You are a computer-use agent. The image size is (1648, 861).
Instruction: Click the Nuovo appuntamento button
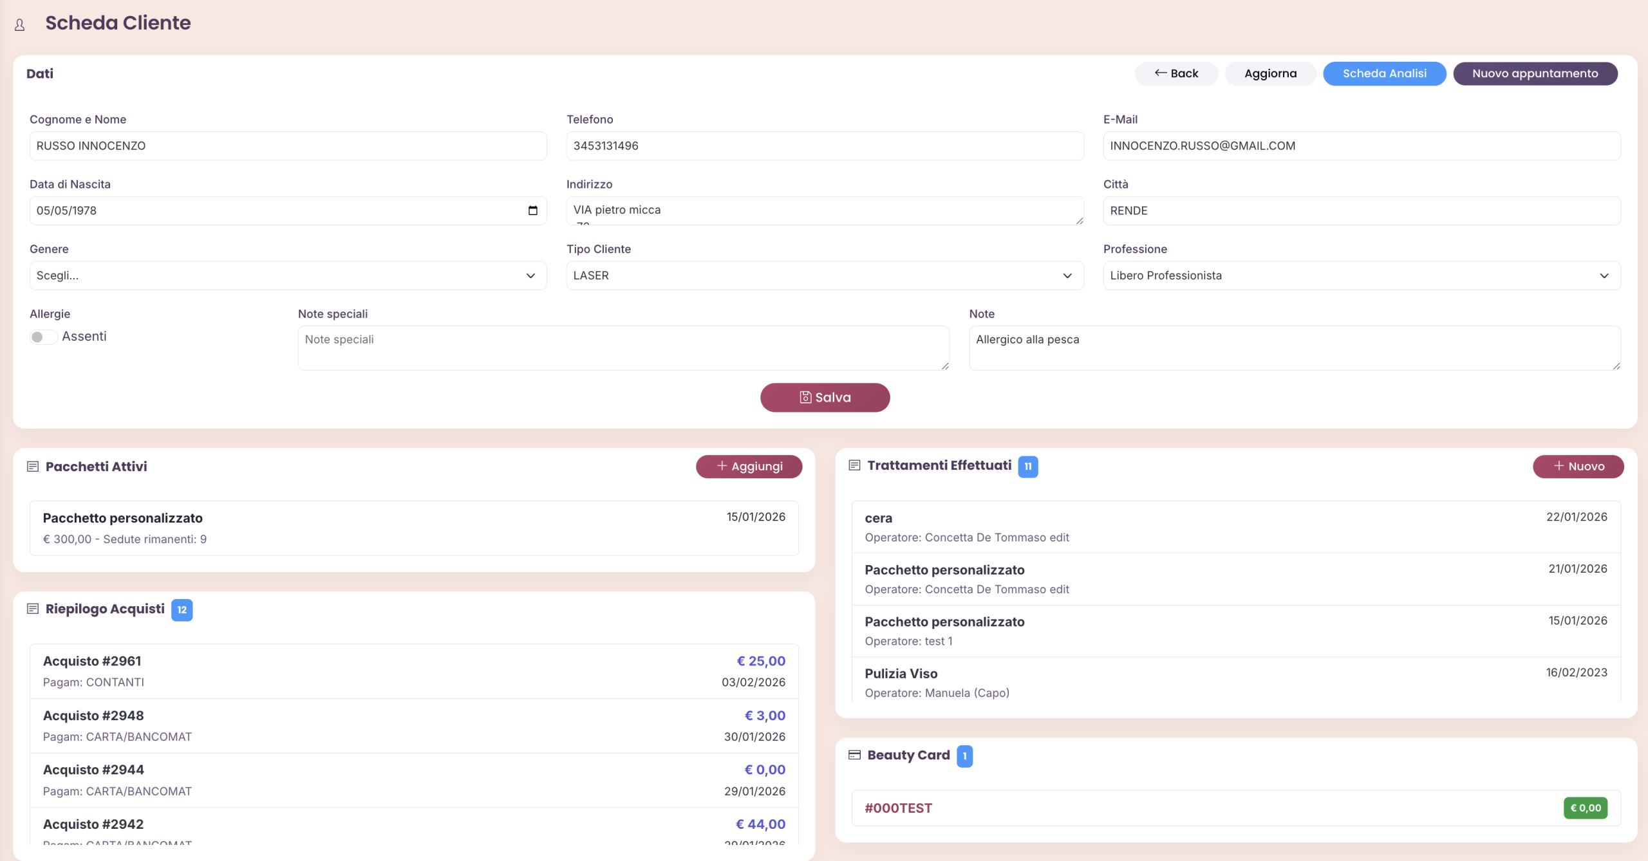point(1535,73)
